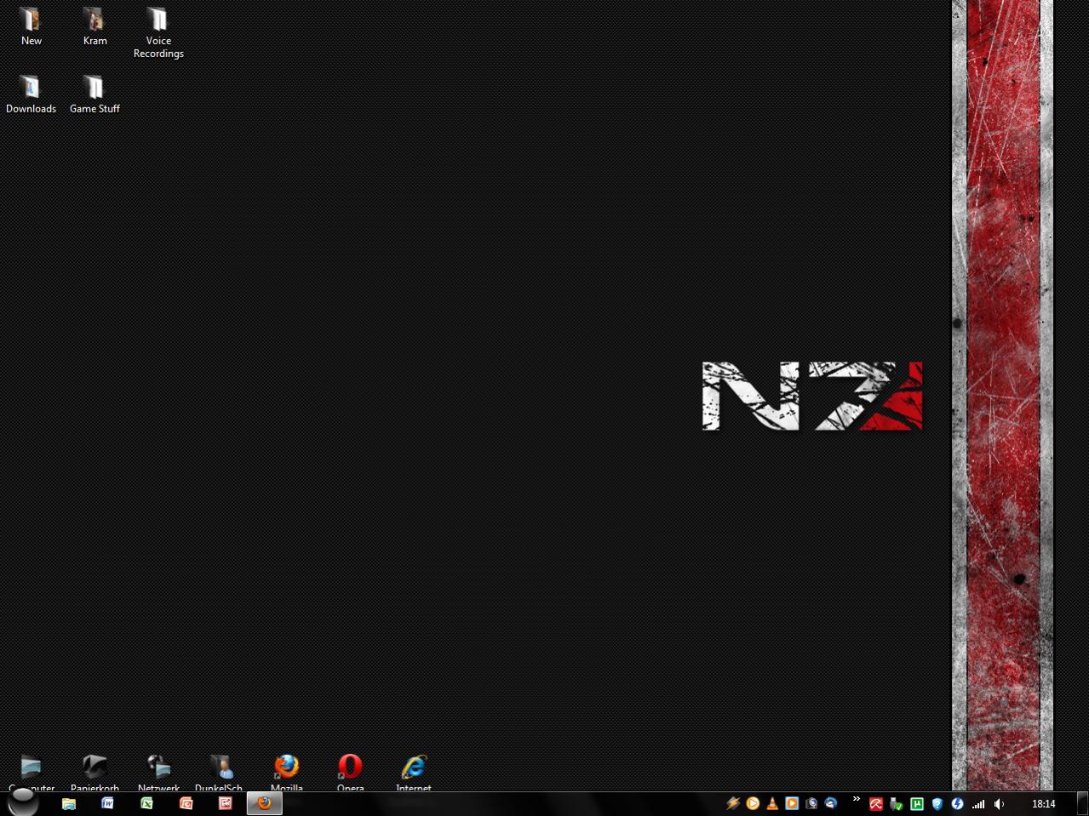Viewport: 1089px width, 816px height.
Task: Open the blue-framed play icon shortcut
Action: coord(792,803)
